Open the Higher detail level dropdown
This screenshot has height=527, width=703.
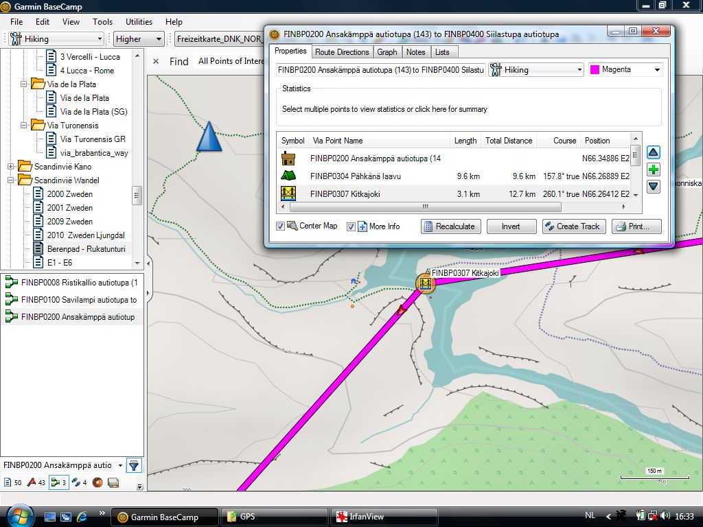(139, 39)
